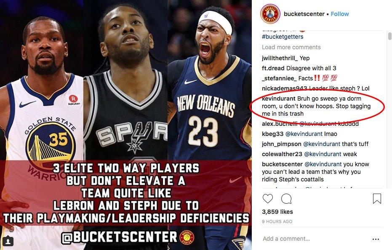Like the post with the heart icon
This screenshot has width=392, height=250.
(x=267, y=199)
